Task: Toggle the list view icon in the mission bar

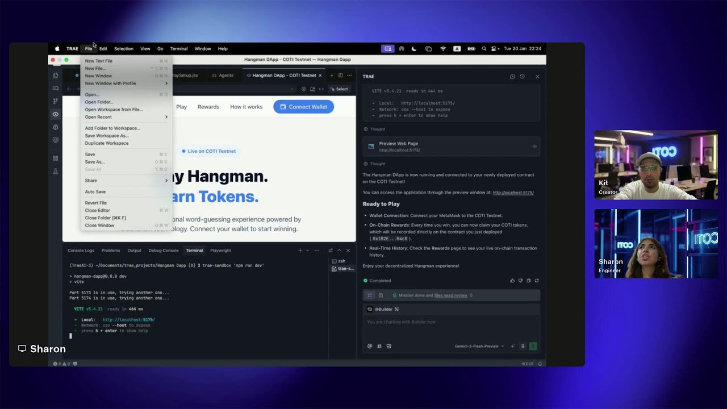Action: point(370,295)
